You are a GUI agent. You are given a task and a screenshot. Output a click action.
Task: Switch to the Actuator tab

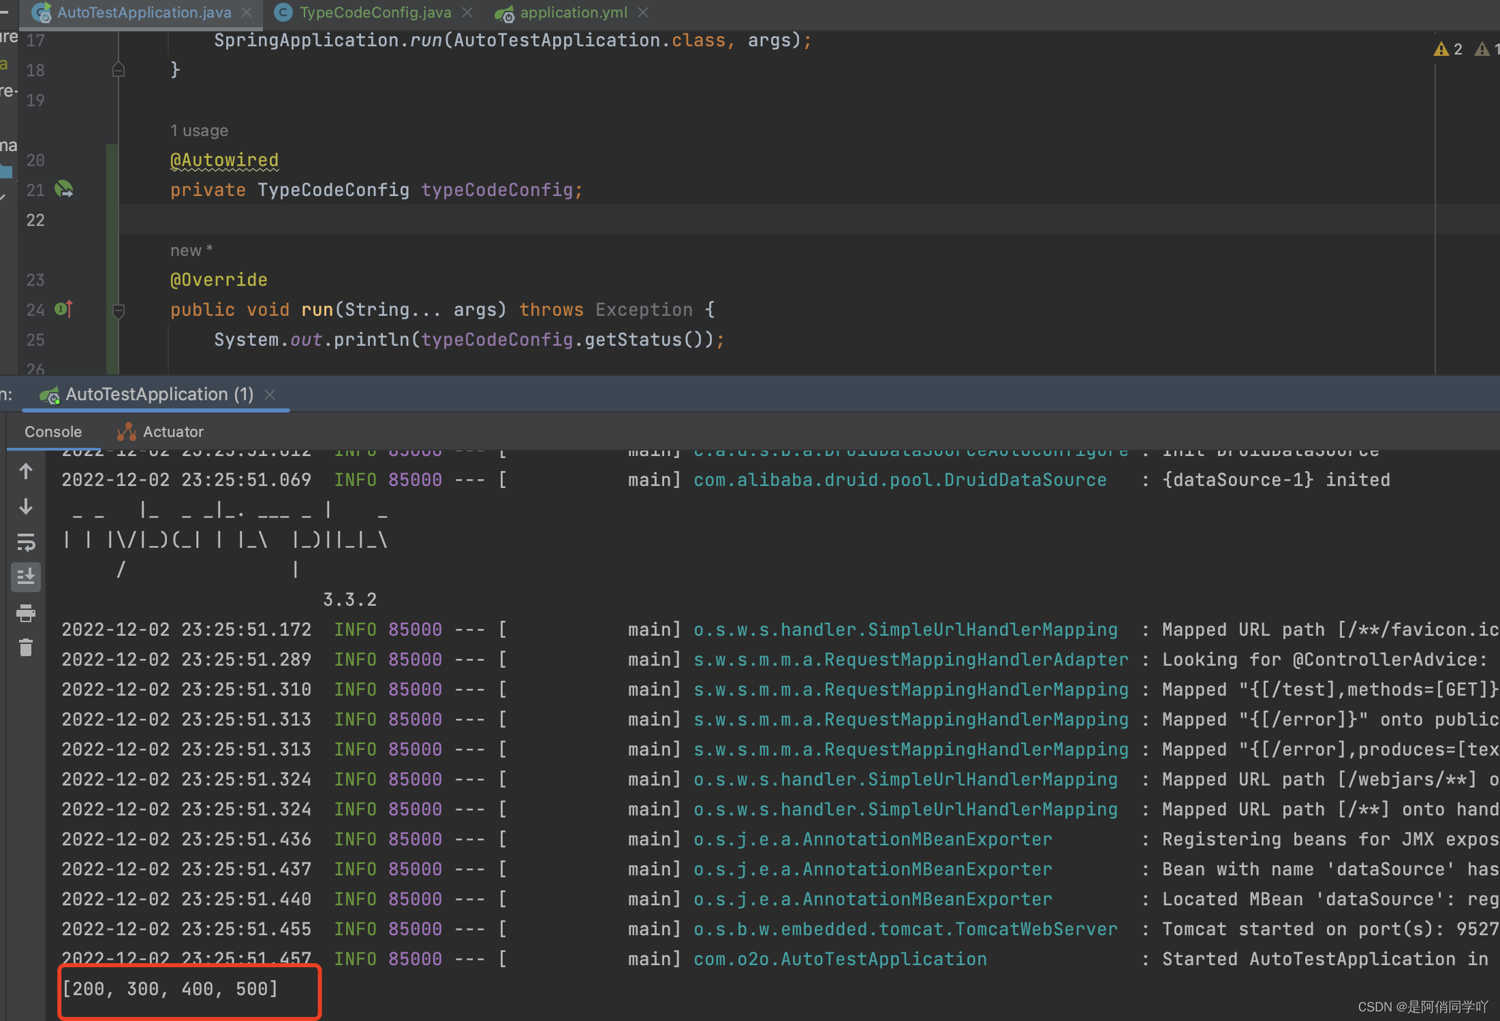point(172,432)
